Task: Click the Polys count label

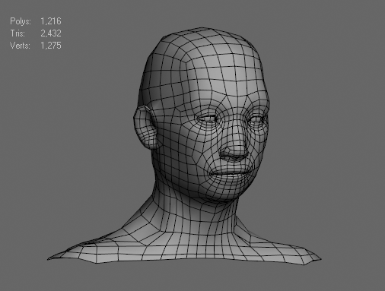Action: pos(21,21)
